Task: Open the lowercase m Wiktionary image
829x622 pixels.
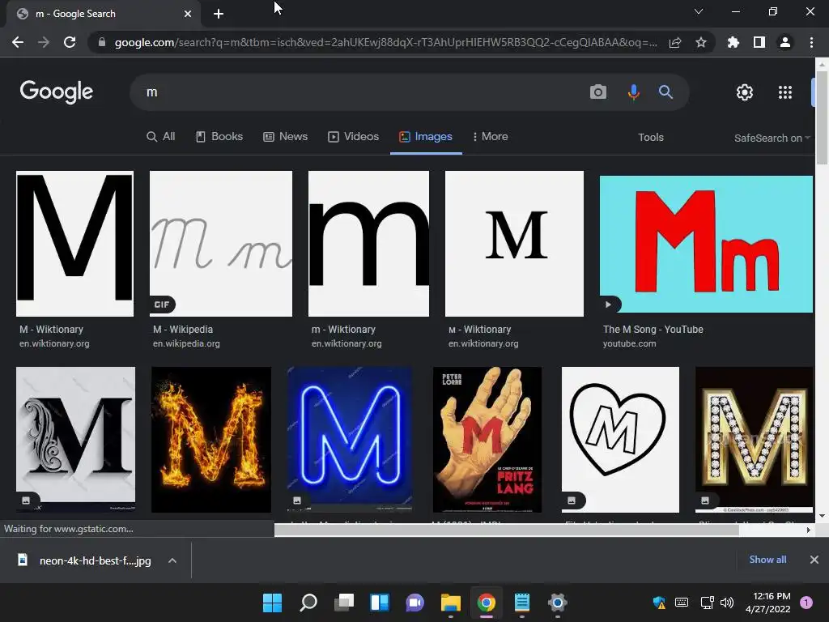Action: (368, 243)
